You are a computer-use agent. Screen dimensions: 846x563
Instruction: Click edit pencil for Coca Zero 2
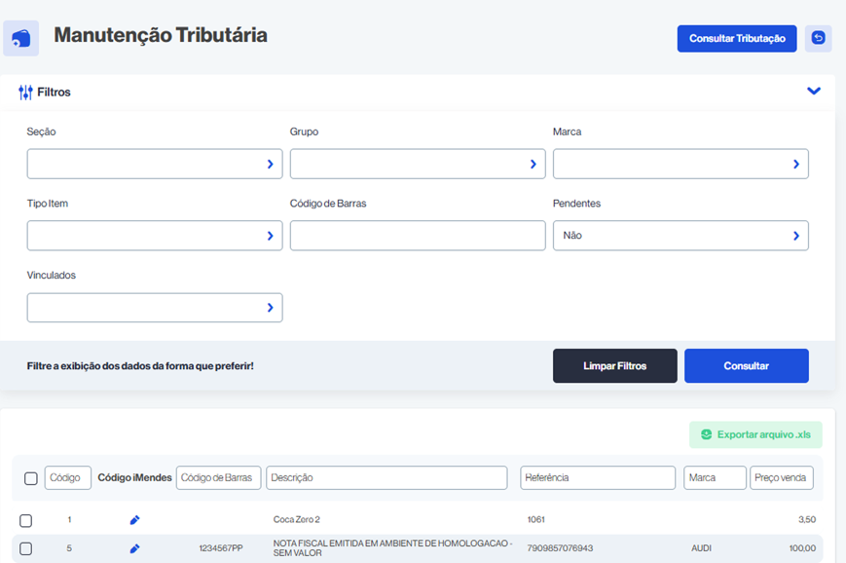[x=135, y=520]
